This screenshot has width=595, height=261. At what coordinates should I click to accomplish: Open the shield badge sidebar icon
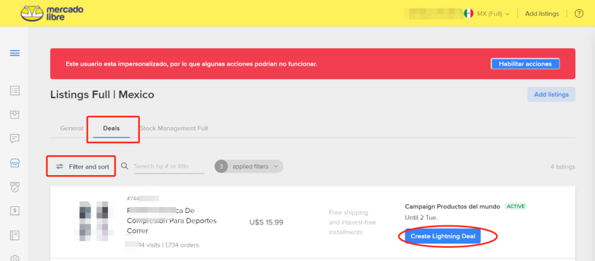click(x=15, y=187)
